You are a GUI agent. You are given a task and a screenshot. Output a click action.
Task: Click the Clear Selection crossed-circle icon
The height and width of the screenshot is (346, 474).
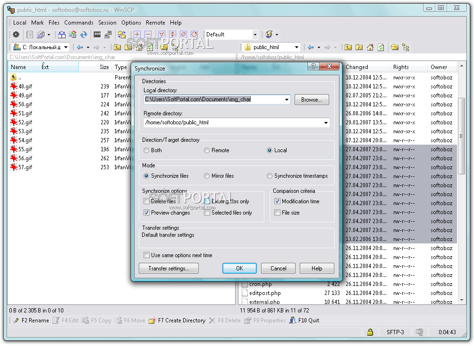(x=183, y=34)
